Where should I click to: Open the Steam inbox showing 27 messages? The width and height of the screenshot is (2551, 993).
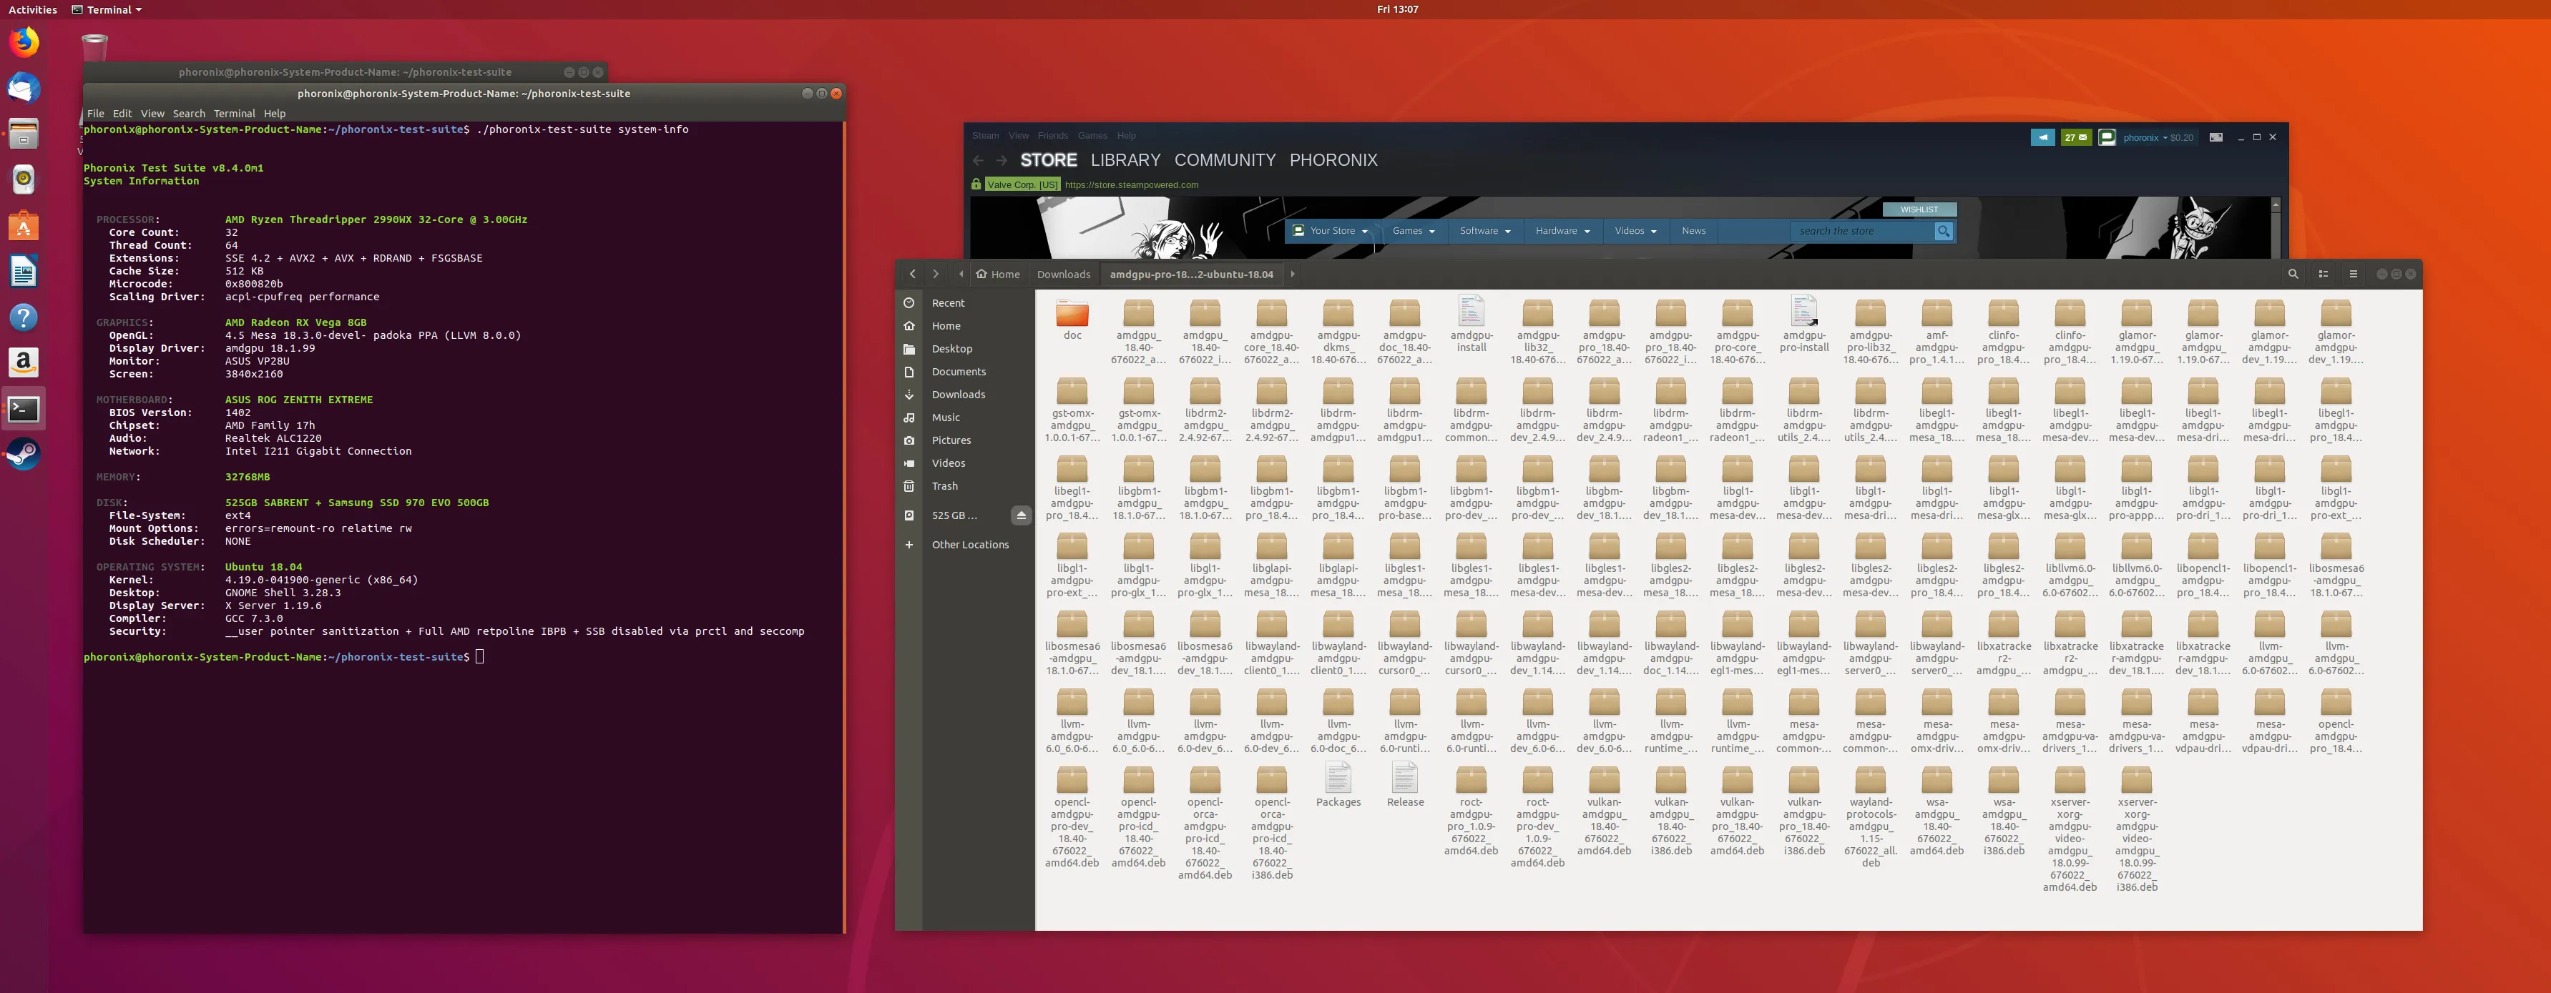pos(2076,137)
